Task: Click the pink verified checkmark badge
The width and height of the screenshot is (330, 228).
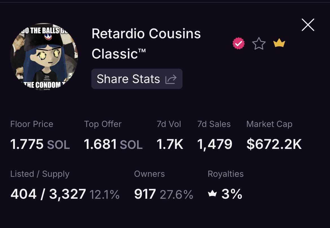Action: [238, 43]
